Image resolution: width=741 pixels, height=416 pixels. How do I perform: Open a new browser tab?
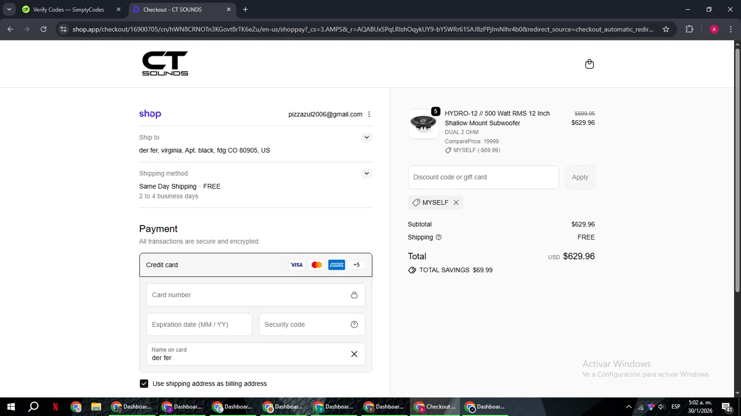point(246,9)
